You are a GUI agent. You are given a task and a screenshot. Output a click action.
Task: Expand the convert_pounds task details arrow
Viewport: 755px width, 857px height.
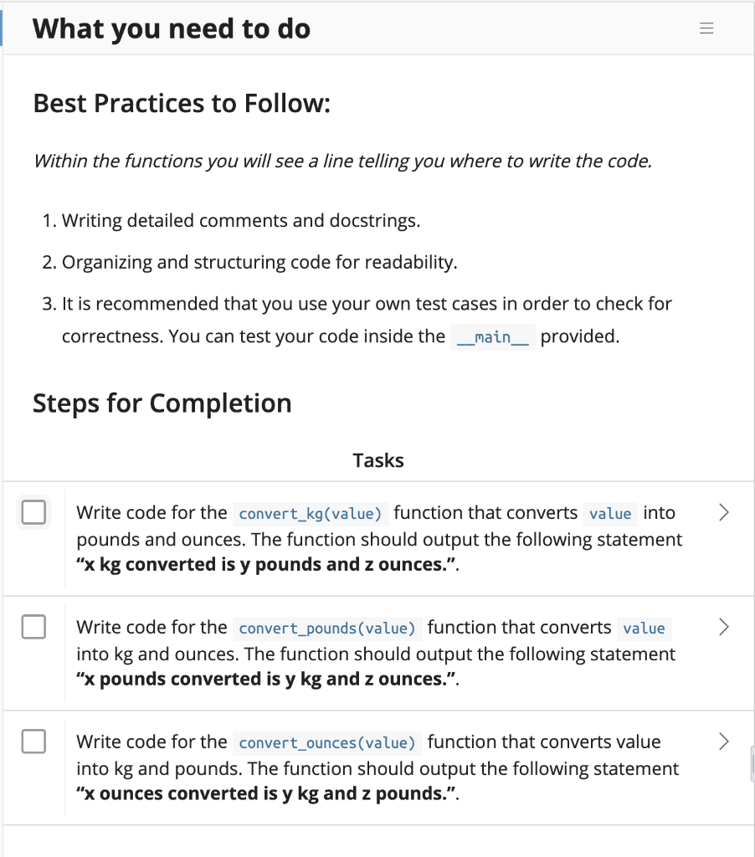724,627
